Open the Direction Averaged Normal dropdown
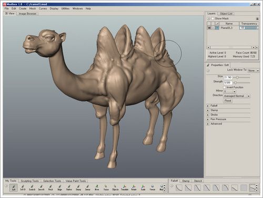The image size is (263, 198). pos(237,96)
